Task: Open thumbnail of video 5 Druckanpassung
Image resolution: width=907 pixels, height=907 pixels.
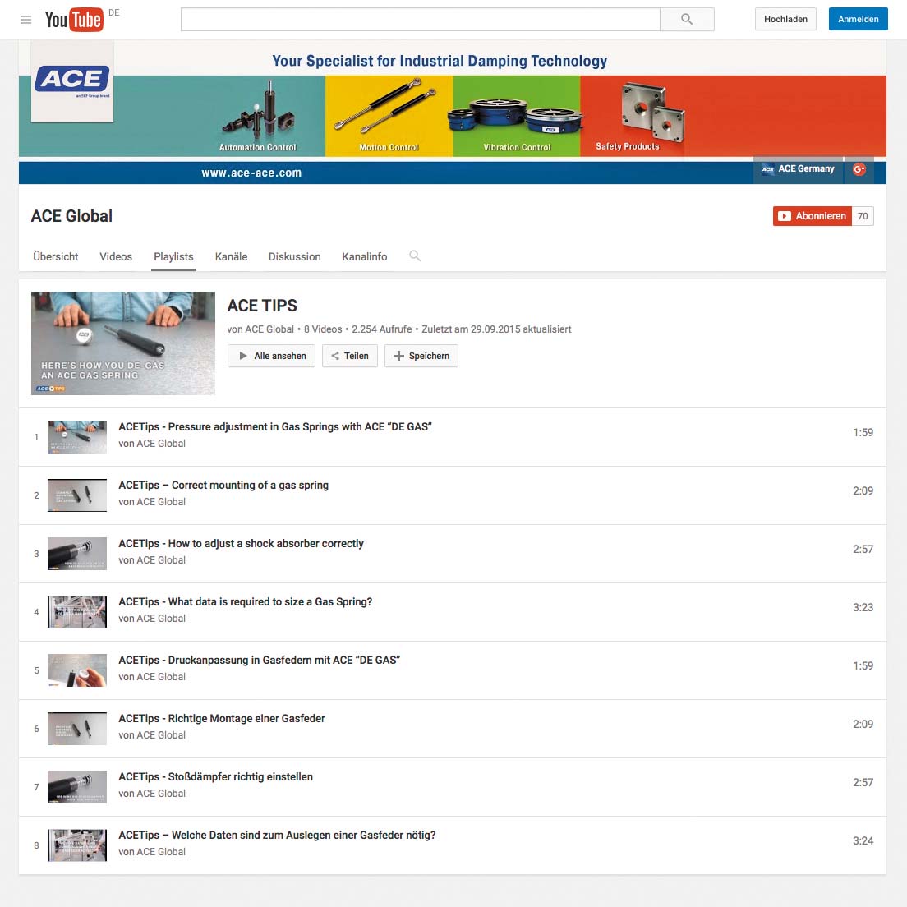Action: 77,670
